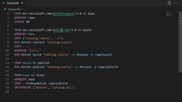
Task: Click "Catalog.csproj" string on line 7
Action: tap(38, 38)
